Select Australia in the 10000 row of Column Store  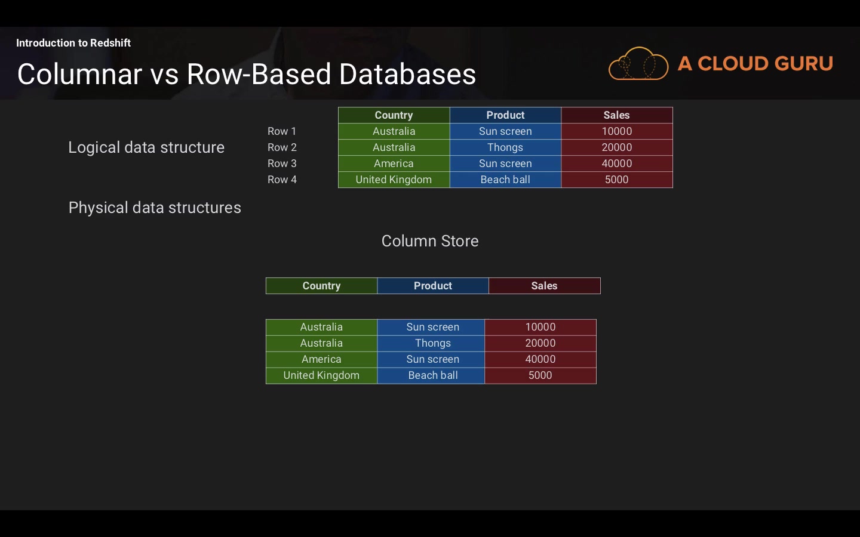[322, 327]
